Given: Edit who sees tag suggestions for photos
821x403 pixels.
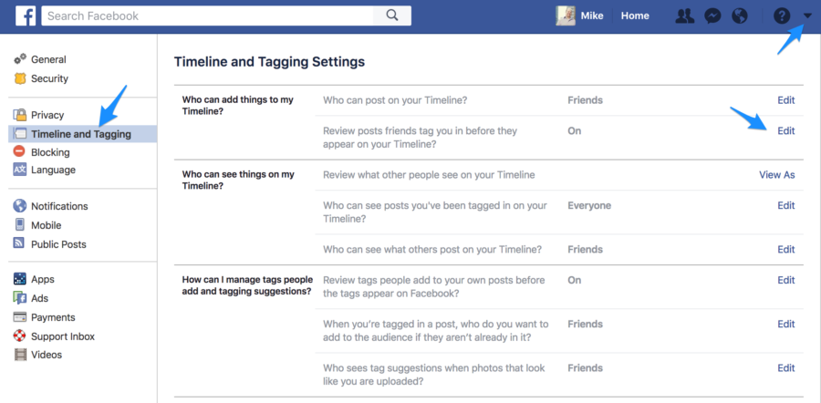Looking at the screenshot, I should tap(785, 368).
